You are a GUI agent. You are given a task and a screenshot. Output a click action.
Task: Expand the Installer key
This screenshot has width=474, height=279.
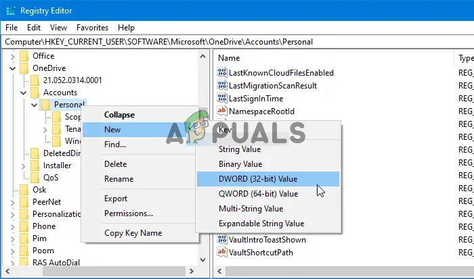pos(23,166)
